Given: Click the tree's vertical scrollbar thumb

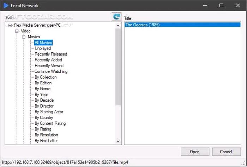Looking at the screenshot, I should 118,67.
